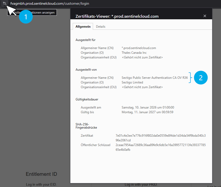221x187 pixels.
Task: Click the Zertifikats-Viewer title text
Action: tap(117, 16)
